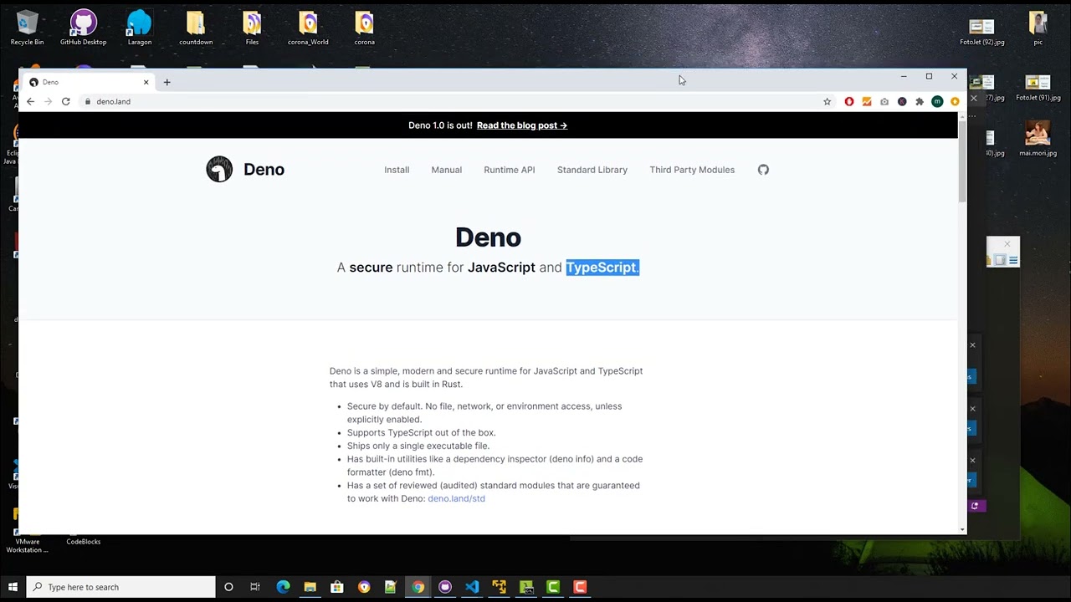
Task: Open the deno.land/std link
Action: coord(456,498)
